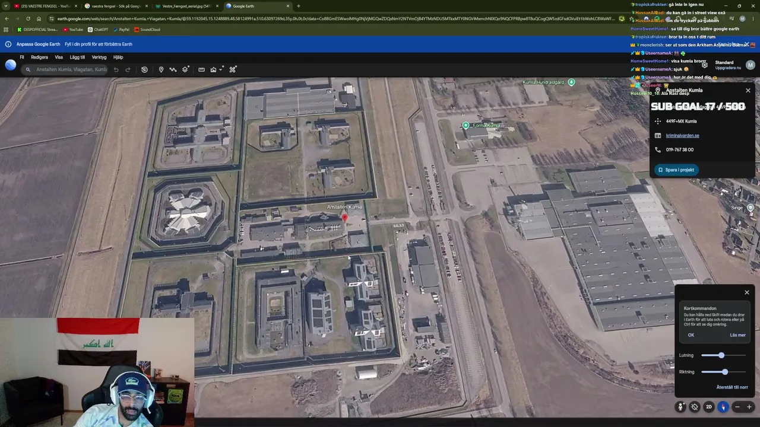760x427 pixels.
Task: Go back in browser history
Action: click(7, 18)
